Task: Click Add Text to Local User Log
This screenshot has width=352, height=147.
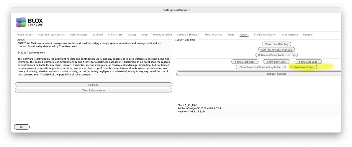Action: [276, 49]
